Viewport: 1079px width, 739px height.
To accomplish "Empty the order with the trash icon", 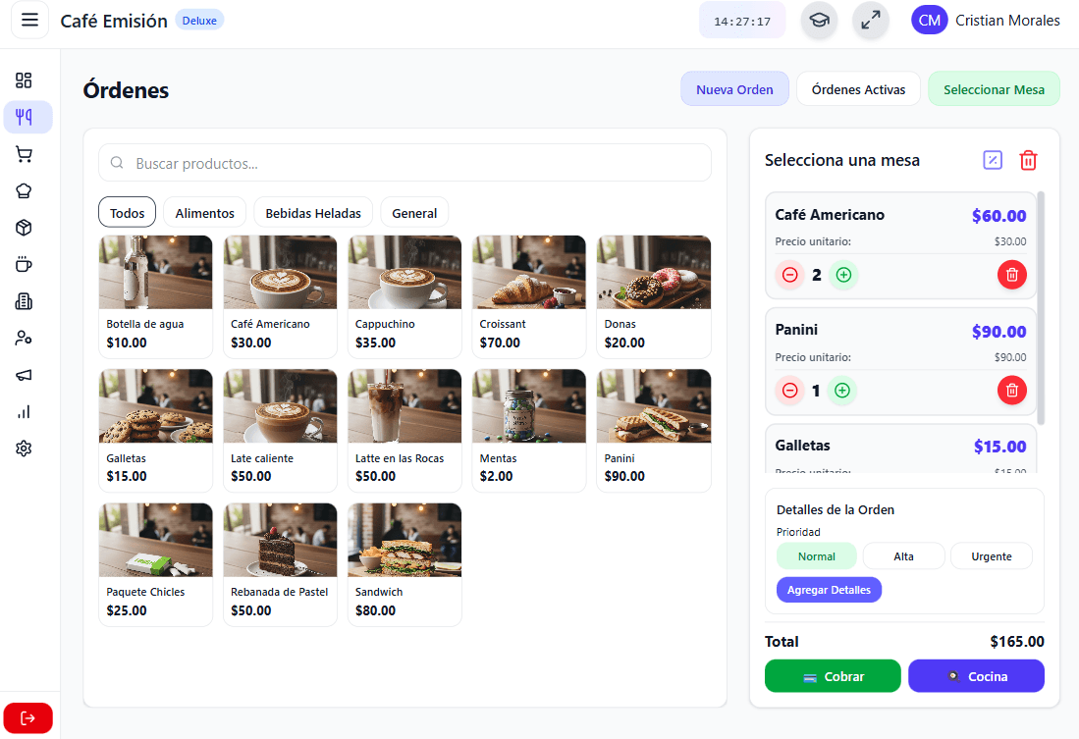I will 1028,160.
